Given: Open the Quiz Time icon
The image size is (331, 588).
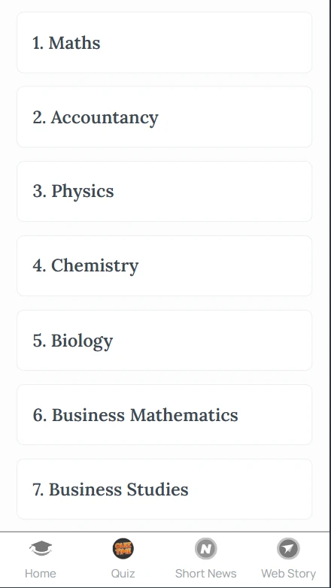Looking at the screenshot, I should pyautogui.click(x=123, y=549).
